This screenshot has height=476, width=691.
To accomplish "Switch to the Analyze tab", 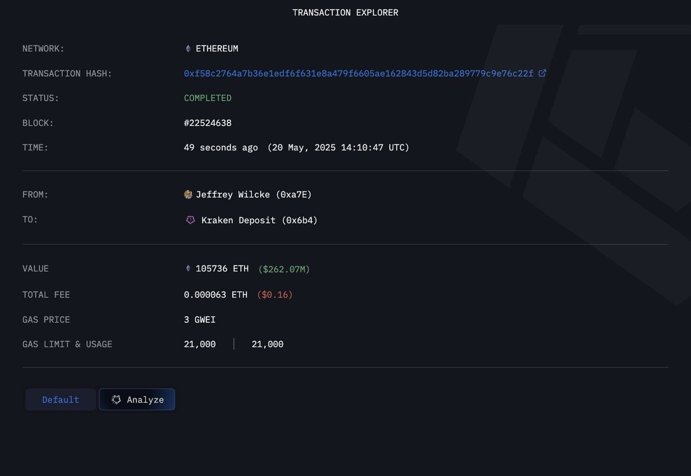I will point(137,399).
